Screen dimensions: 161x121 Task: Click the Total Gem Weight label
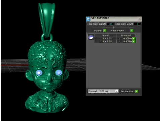[x=97, y=24]
